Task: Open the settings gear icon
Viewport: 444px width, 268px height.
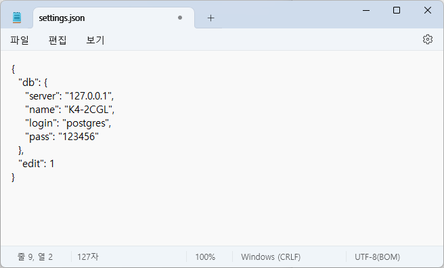Action: pyautogui.click(x=428, y=39)
